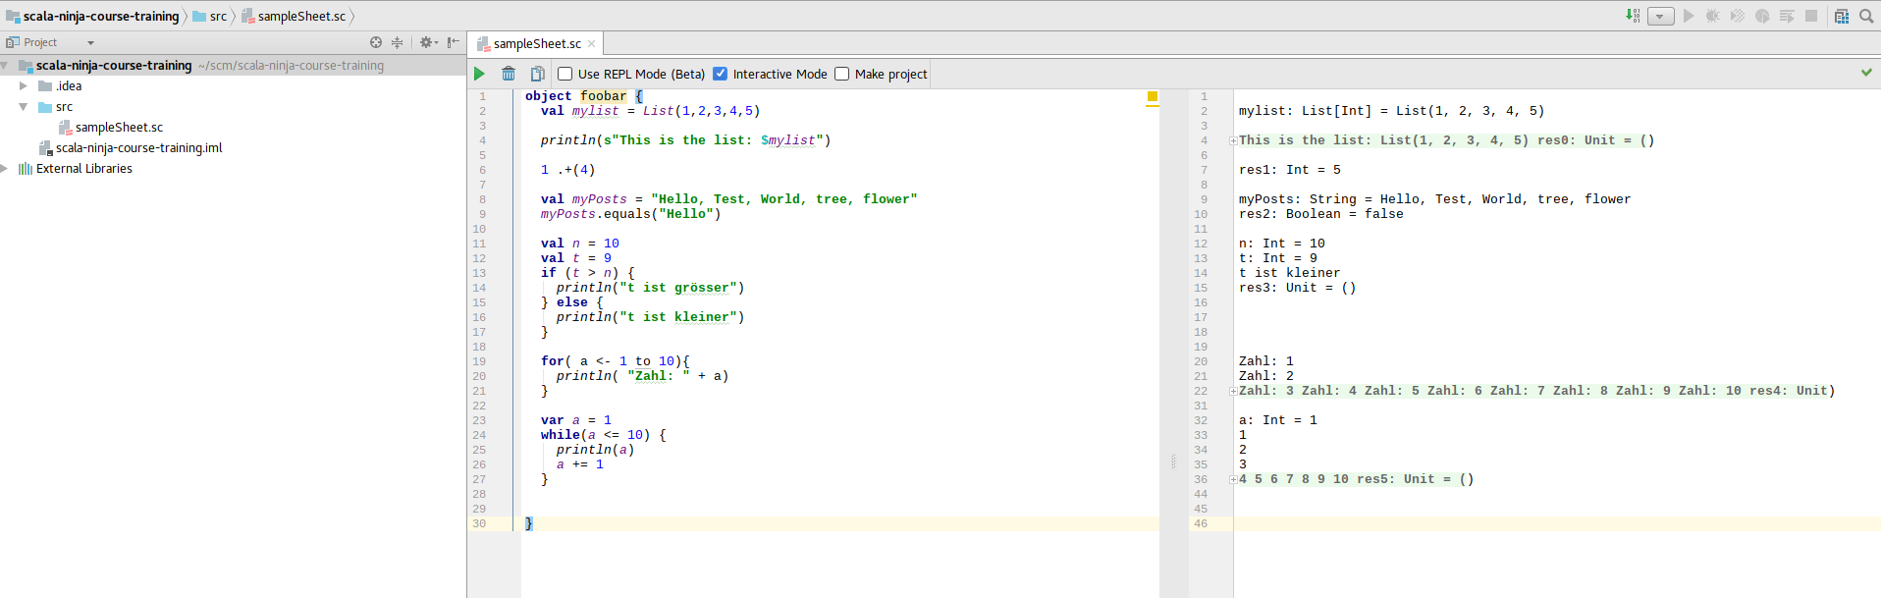
Task: Click the Attach to process icon
Action: tap(1787, 16)
